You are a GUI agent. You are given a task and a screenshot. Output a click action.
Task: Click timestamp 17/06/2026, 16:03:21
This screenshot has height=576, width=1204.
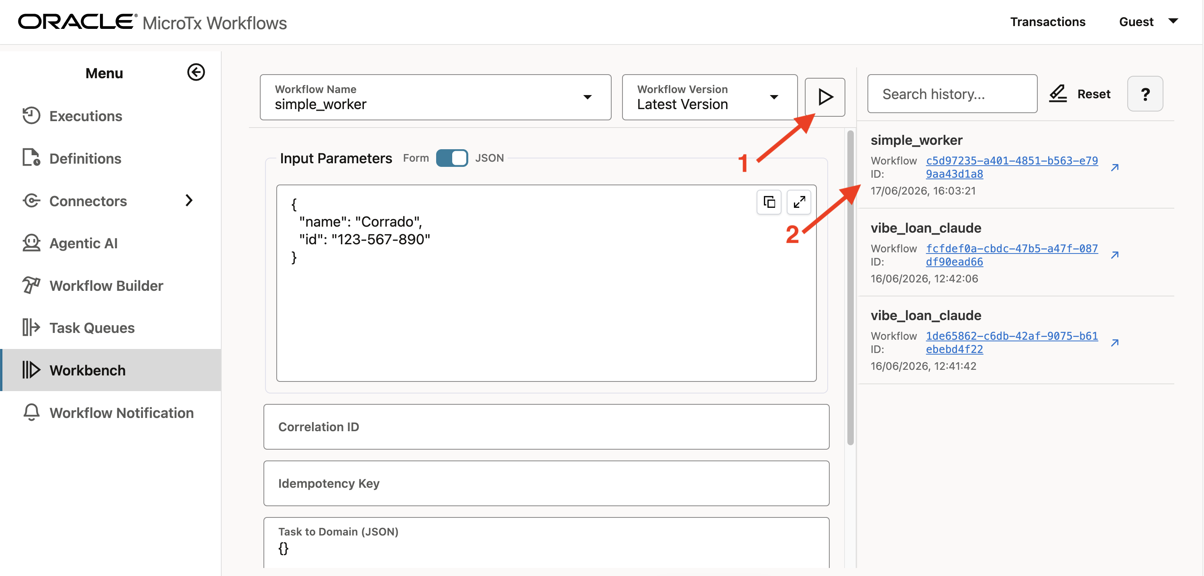tap(923, 191)
